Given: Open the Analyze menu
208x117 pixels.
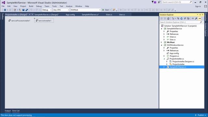Looking at the screenshot, I should 69,6.
